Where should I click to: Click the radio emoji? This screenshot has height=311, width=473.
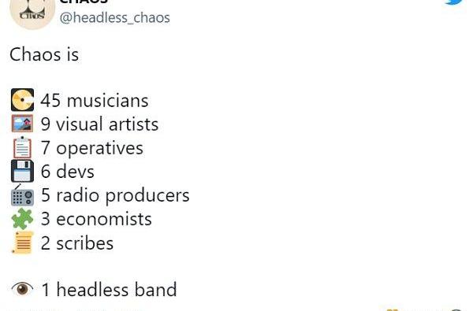(22, 195)
